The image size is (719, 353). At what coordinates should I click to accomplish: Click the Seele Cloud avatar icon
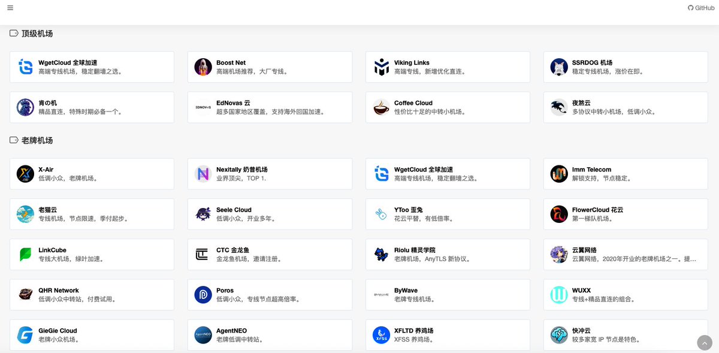(203, 214)
